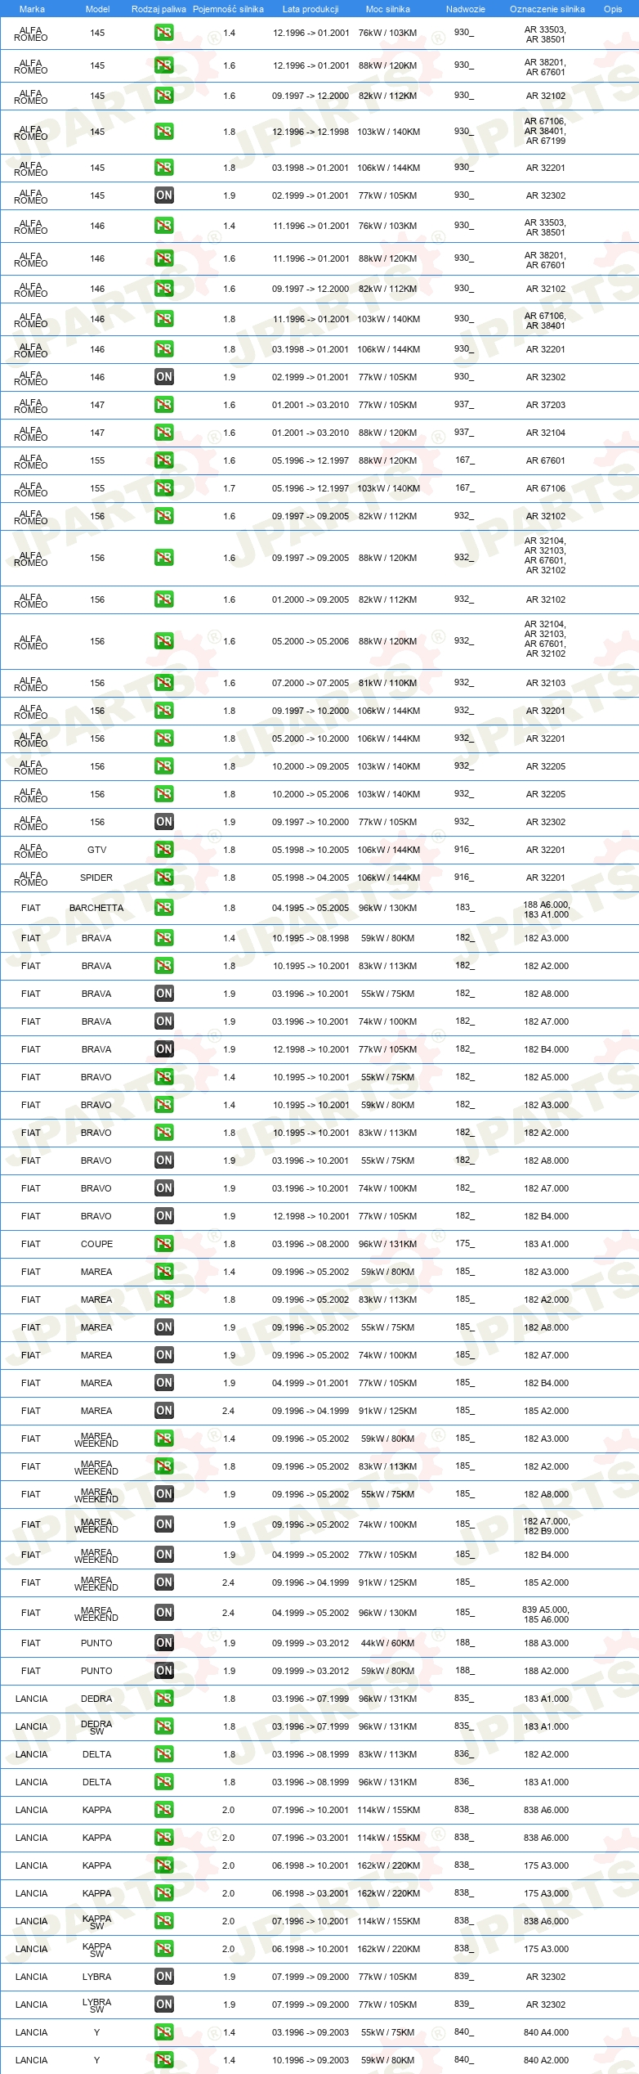Image resolution: width=639 pixels, height=2074 pixels.
Task: Select body code 175_ in Coupe row
Action: [464, 1243]
